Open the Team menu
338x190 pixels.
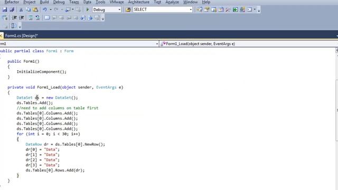click(74, 2)
